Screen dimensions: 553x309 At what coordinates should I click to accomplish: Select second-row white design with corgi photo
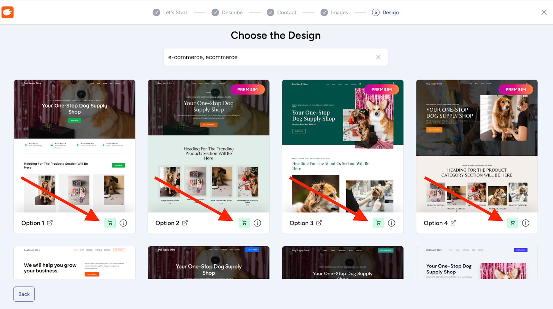[477, 263]
